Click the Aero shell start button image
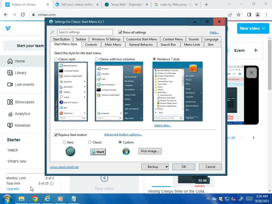This screenshot has width=272, height=204. (x=70, y=151)
